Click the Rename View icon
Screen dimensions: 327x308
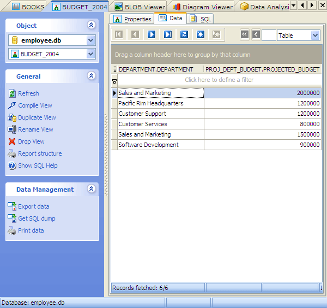12,129
